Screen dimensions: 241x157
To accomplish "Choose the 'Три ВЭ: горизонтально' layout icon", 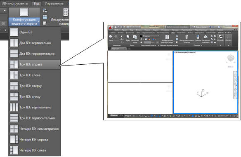I will (14, 118).
